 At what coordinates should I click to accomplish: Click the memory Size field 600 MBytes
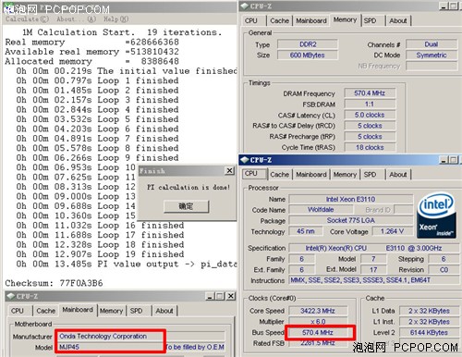[x=308, y=55]
